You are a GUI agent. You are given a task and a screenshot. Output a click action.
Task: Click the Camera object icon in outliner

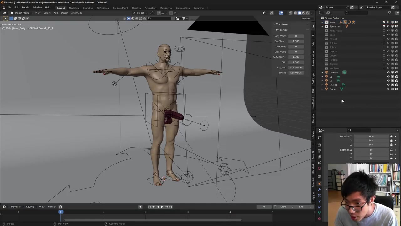click(x=326, y=73)
